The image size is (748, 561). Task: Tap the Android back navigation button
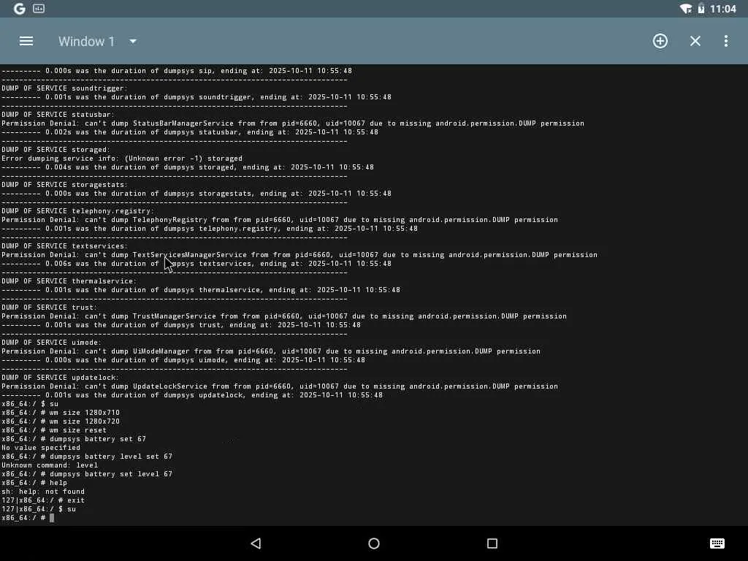click(256, 543)
